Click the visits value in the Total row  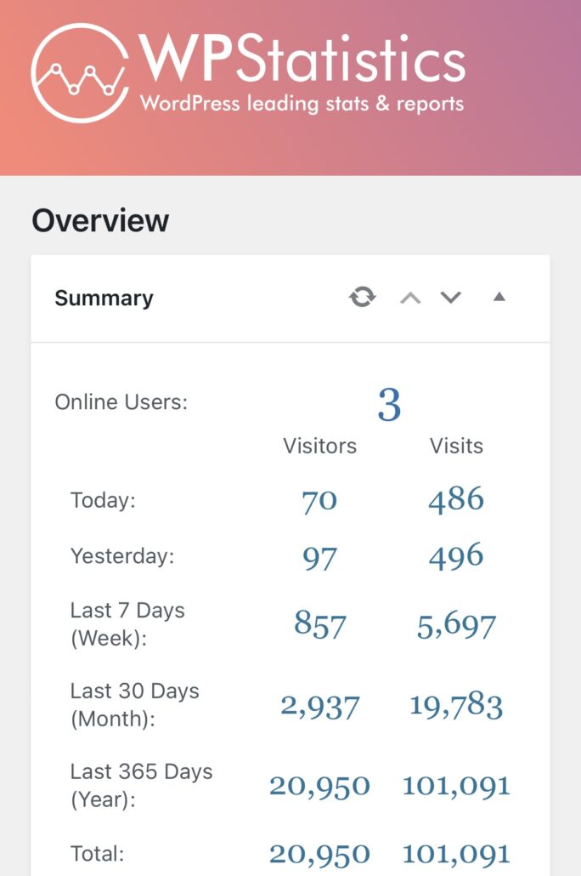[456, 853]
